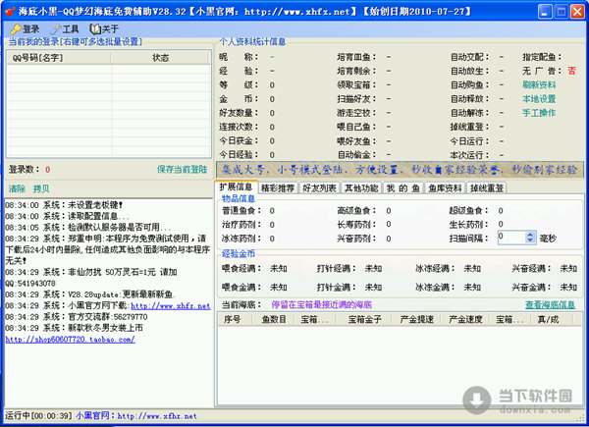Image resolution: width=589 pixels, height=427 pixels.
Task: Click the app logo icon in title bar
Action: (10, 11)
